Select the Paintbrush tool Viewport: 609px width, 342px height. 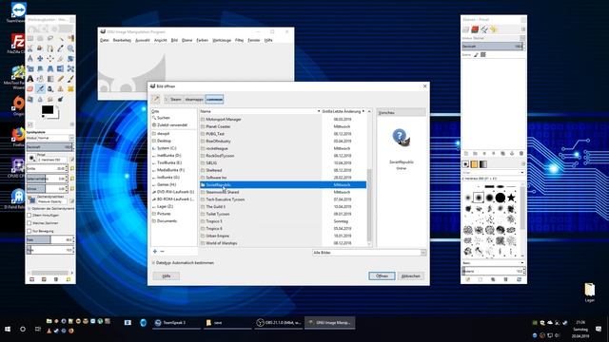tap(70, 79)
